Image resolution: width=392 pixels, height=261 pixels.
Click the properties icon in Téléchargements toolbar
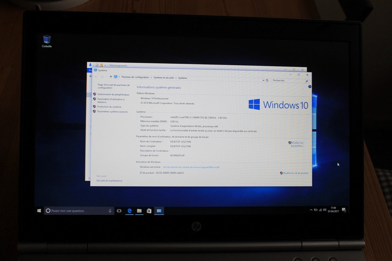pos(97,65)
